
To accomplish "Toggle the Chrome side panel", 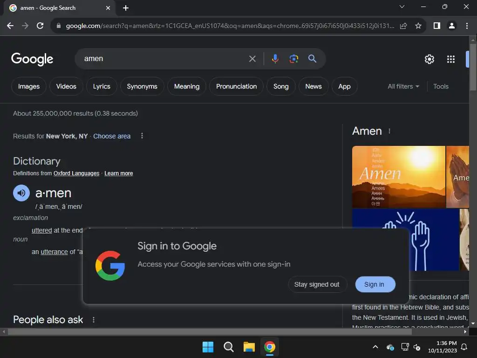I will (437, 26).
